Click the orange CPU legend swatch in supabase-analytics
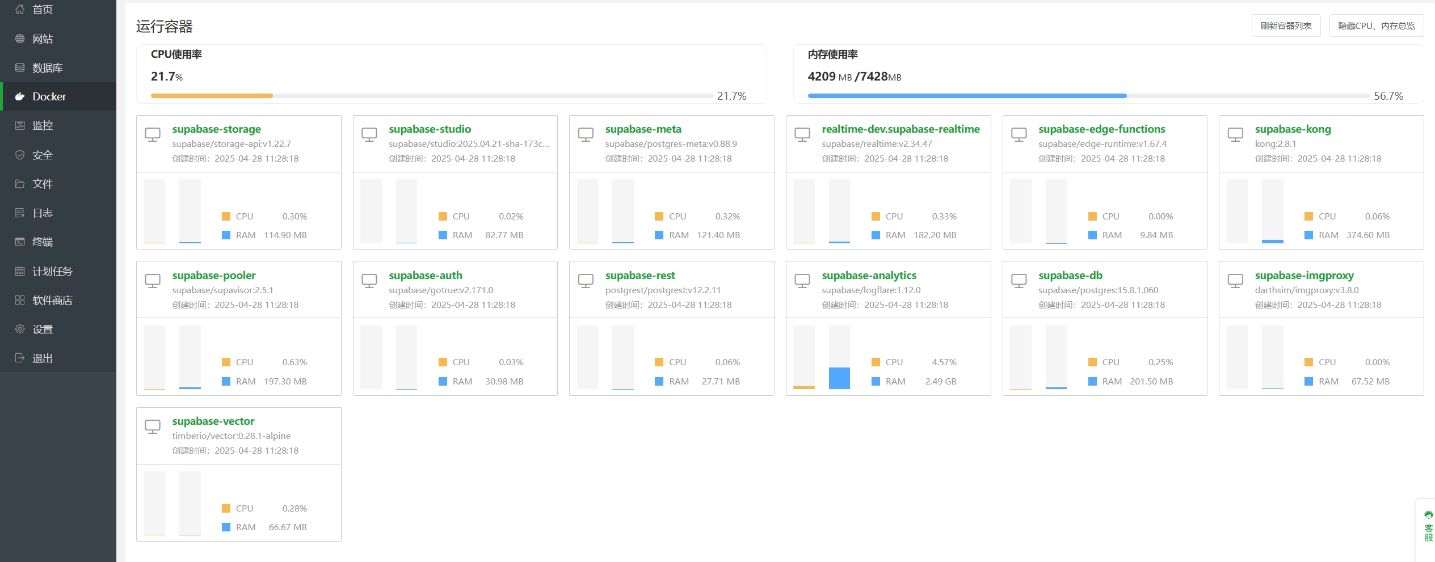The image size is (1435, 562). point(876,362)
